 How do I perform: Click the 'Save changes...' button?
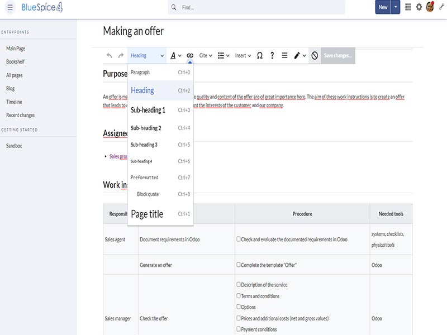pyautogui.click(x=337, y=56)
